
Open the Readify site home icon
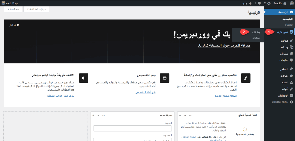pos(285,3)
